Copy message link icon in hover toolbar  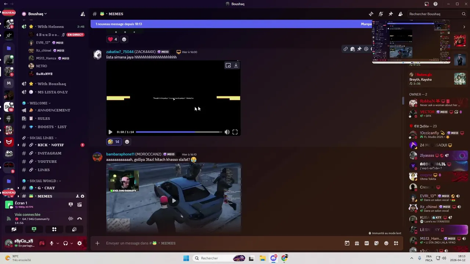346,49
